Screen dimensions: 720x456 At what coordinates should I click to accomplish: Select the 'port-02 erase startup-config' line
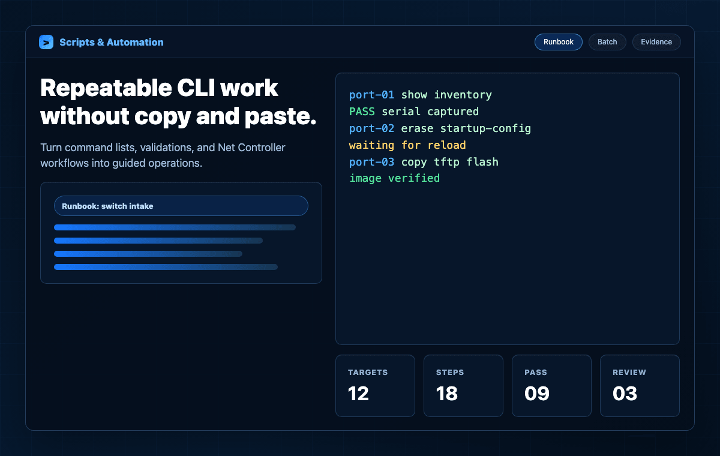440,128
